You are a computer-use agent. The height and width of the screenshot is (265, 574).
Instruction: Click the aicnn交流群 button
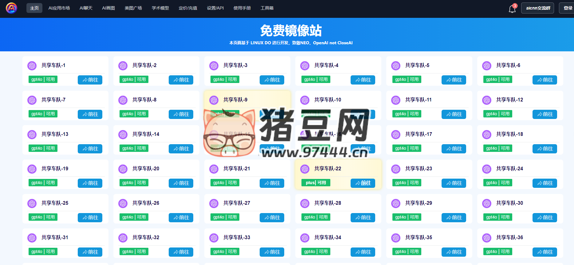[538, 8]
